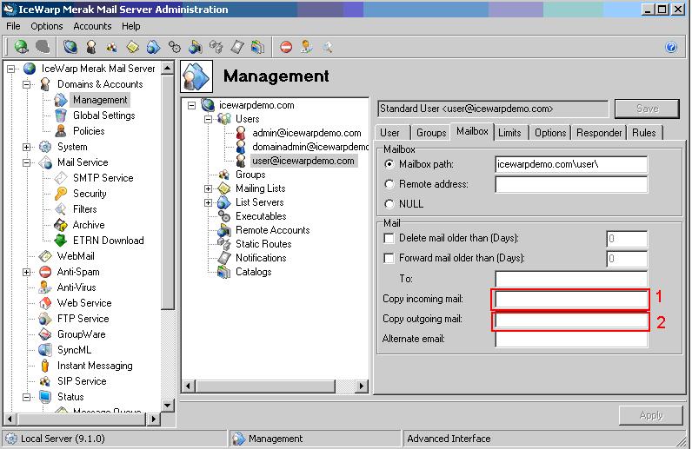This screenshot has width=692, height=449.
Task: Click the Anti-Virus toolbar icon
Action: 306,47
